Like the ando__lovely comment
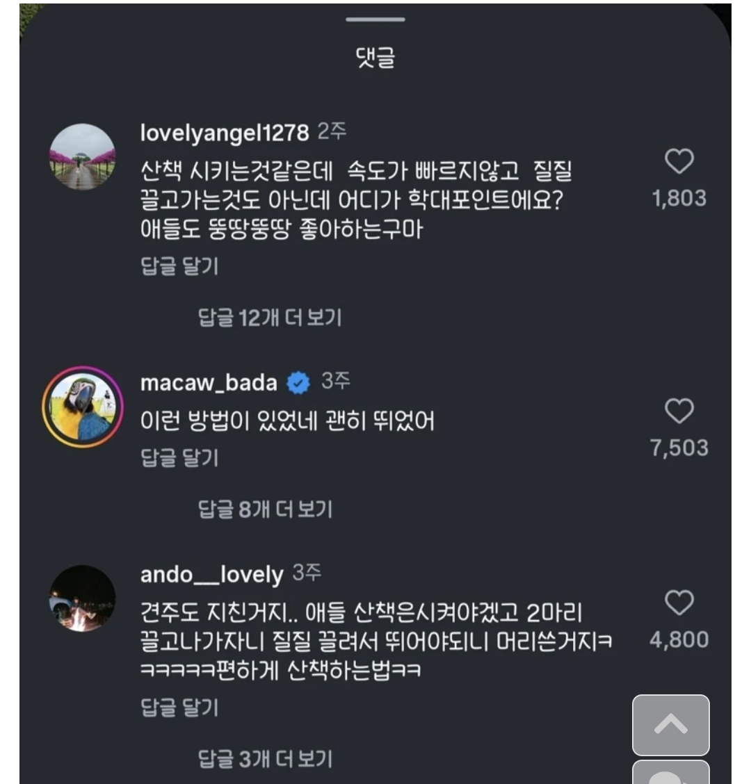The width and height of the screenshot is (751, 784). point(679,603)
